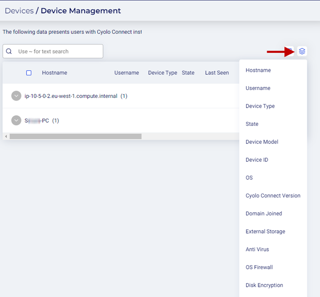
Task: Expand the ip-10-5-0-2.eu-west-1.compute.internal group
Action: tap(16, 96)
